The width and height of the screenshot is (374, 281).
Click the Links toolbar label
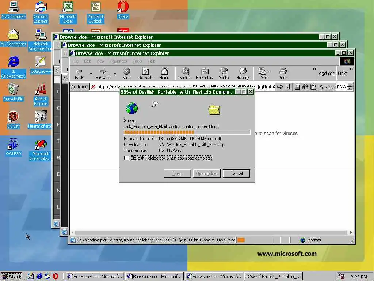[343, 73]
